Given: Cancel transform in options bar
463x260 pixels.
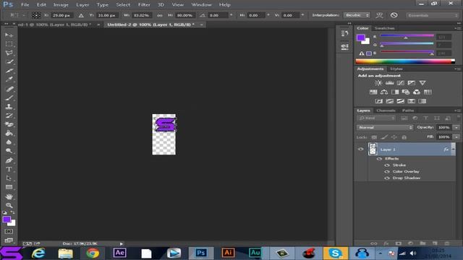Looking at the screenshot, I should tap(394, 15).
